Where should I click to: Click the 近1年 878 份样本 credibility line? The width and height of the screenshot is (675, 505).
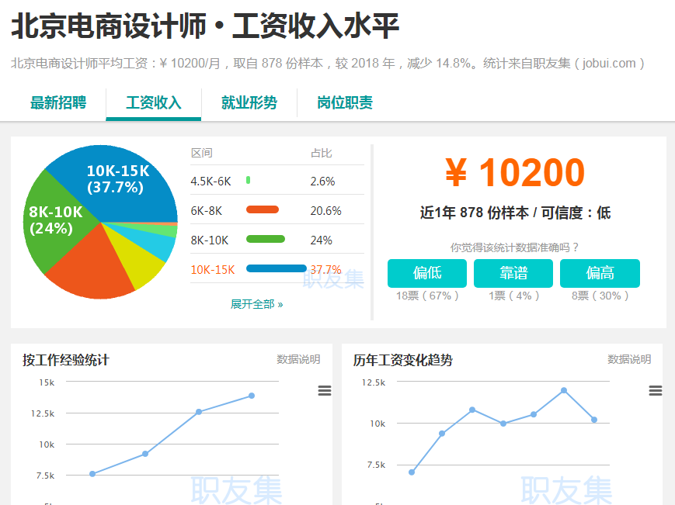coord(515,213)
